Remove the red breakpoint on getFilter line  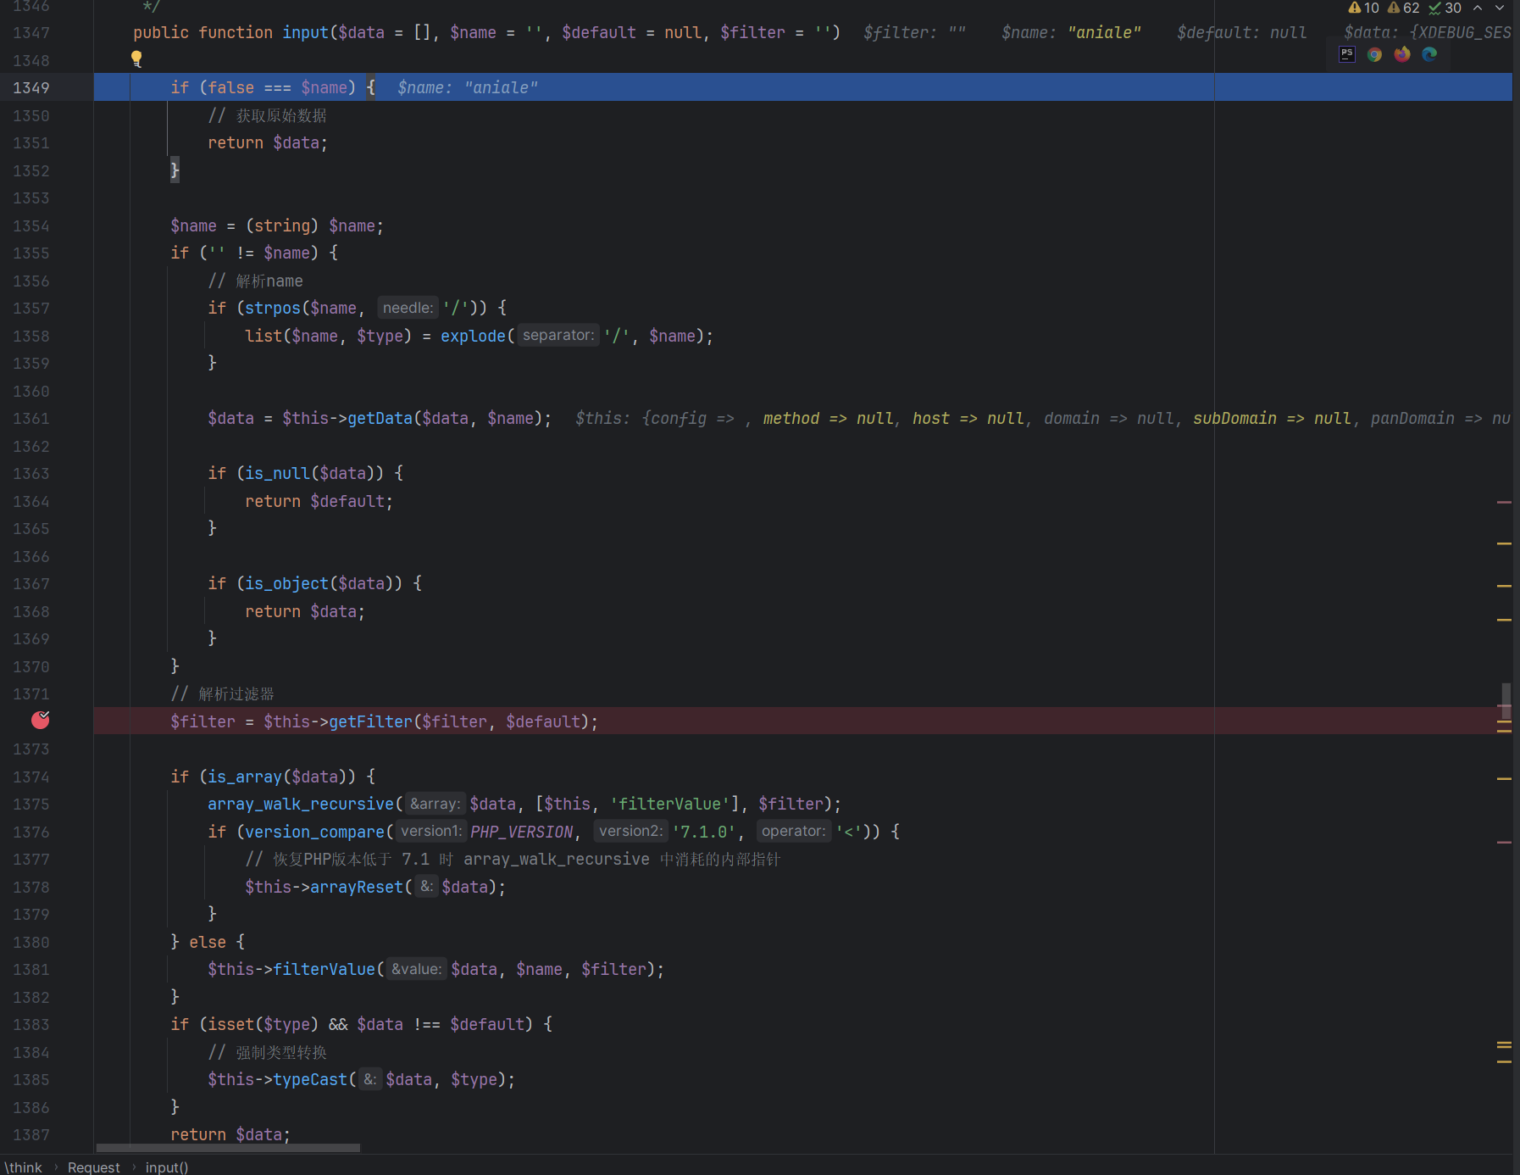40,721
